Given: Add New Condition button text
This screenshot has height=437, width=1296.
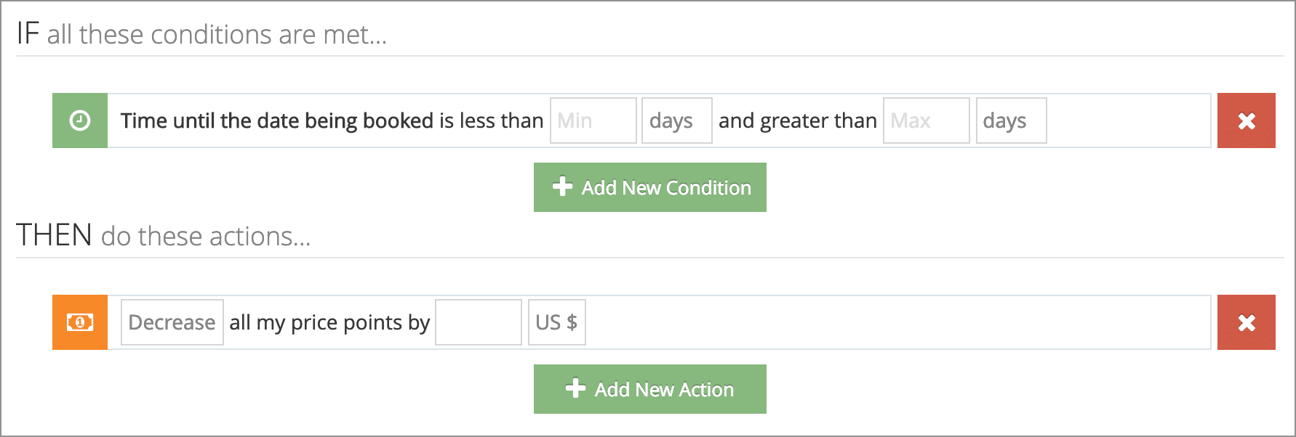Looking at the screenshot, I should click(666, 188).
